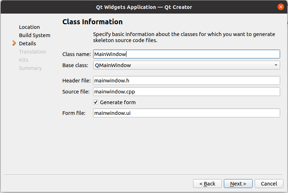Image resolution: width=288 pixels, height=193 pixels.
Task: Select the Build System wizard step
Action: [x=34, y=35]
